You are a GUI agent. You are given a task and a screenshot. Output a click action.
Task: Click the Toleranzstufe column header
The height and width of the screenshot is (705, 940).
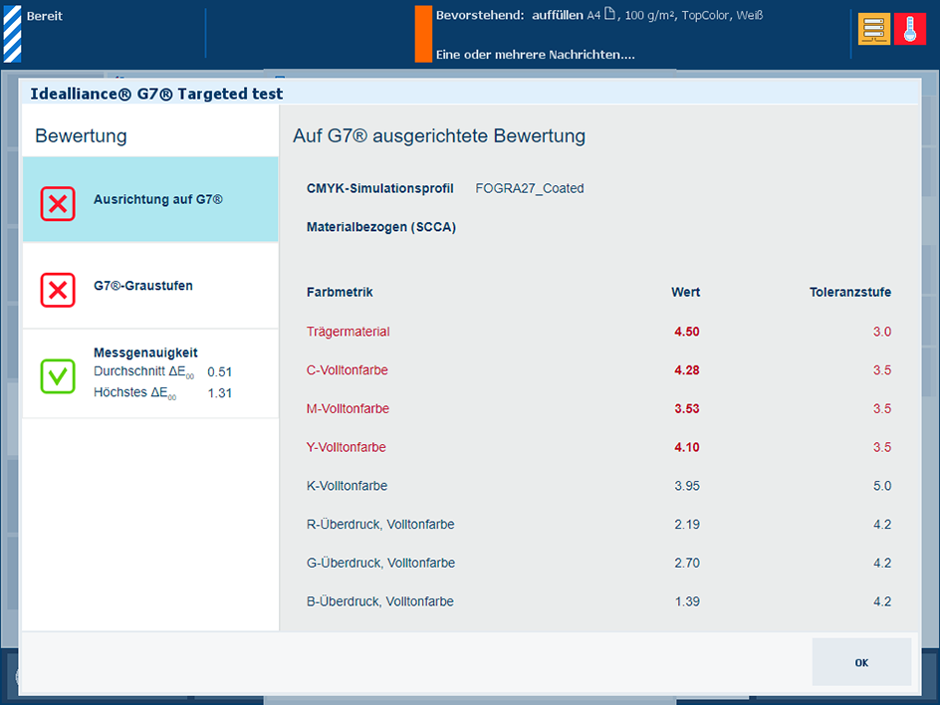coord(850,292)
